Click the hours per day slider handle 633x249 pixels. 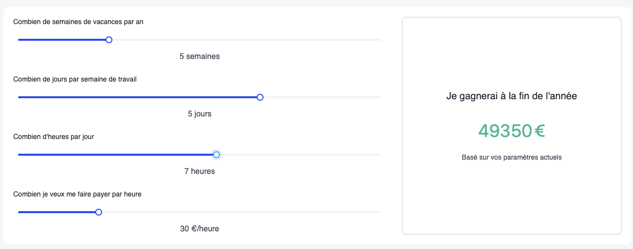(x=216, y=155)
